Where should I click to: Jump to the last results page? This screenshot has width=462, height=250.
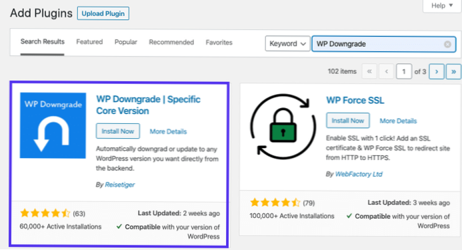(x=453, y=71)
